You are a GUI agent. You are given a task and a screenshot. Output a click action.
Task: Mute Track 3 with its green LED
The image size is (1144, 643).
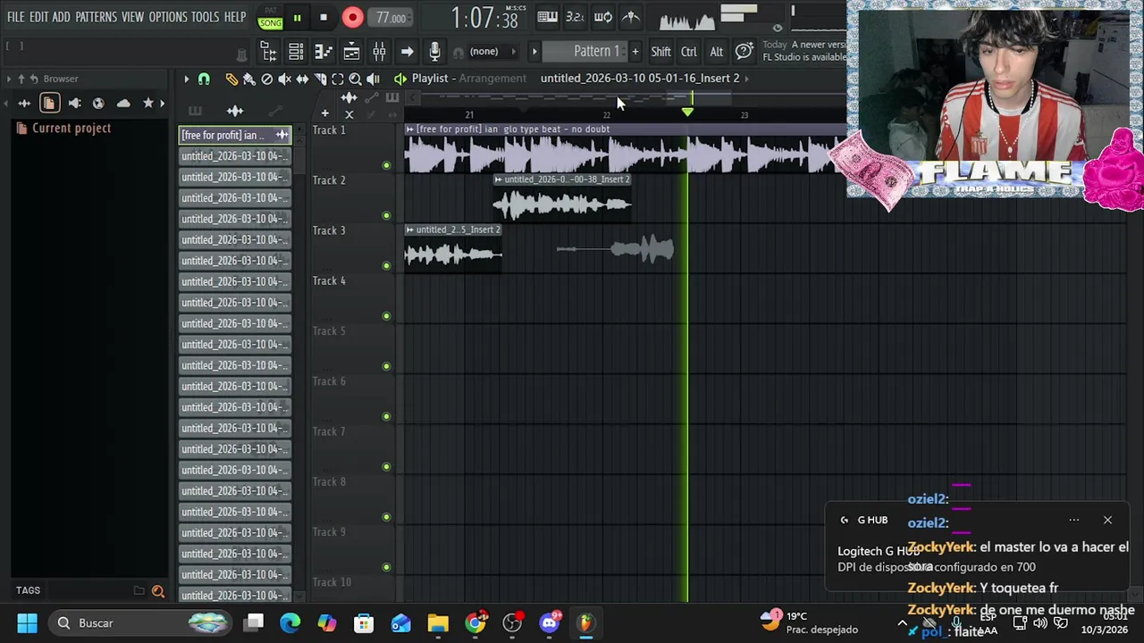(386, 265)
